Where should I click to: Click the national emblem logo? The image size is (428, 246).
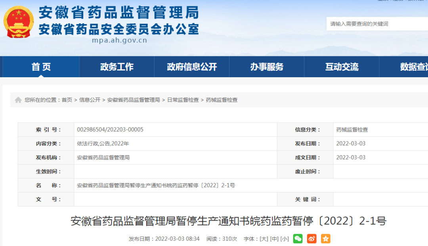point(19,22)
